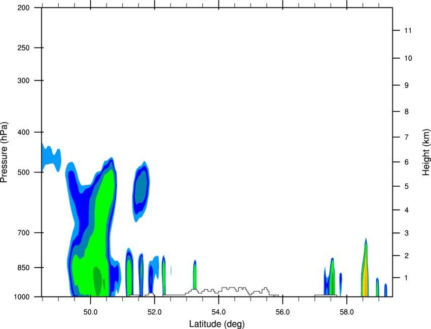Pick the 2 km height label
Viewport: 431px width, 329px height.
coord(407,256)
